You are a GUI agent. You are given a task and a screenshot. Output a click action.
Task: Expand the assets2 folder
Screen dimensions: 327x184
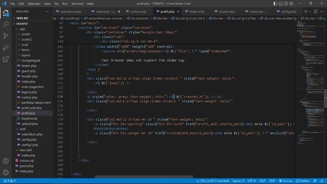coord(27,39)
